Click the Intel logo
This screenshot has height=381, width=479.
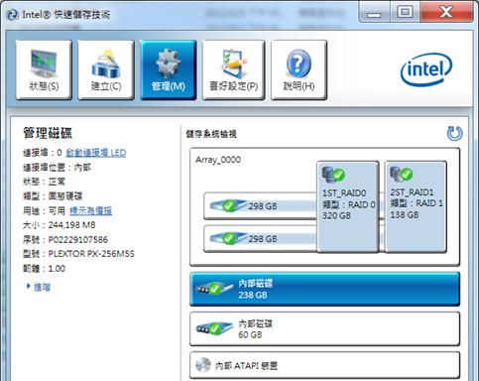pos(426,69)
